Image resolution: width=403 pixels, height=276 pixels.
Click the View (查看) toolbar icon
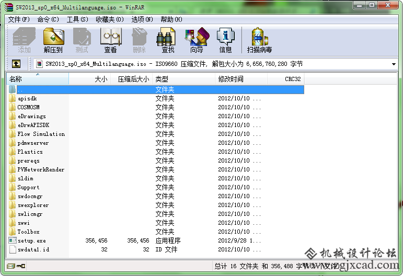click(x=111, y=37)
